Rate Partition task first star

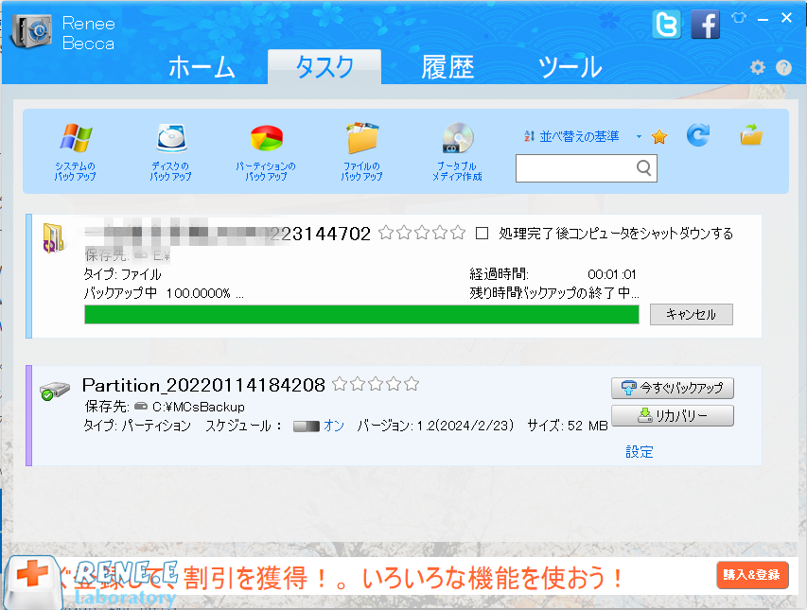pos(340,384)
